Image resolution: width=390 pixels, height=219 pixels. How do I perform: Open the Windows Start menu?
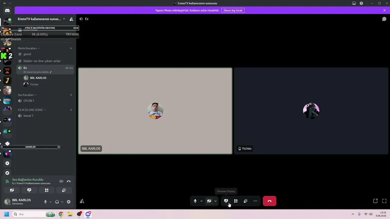6,214
